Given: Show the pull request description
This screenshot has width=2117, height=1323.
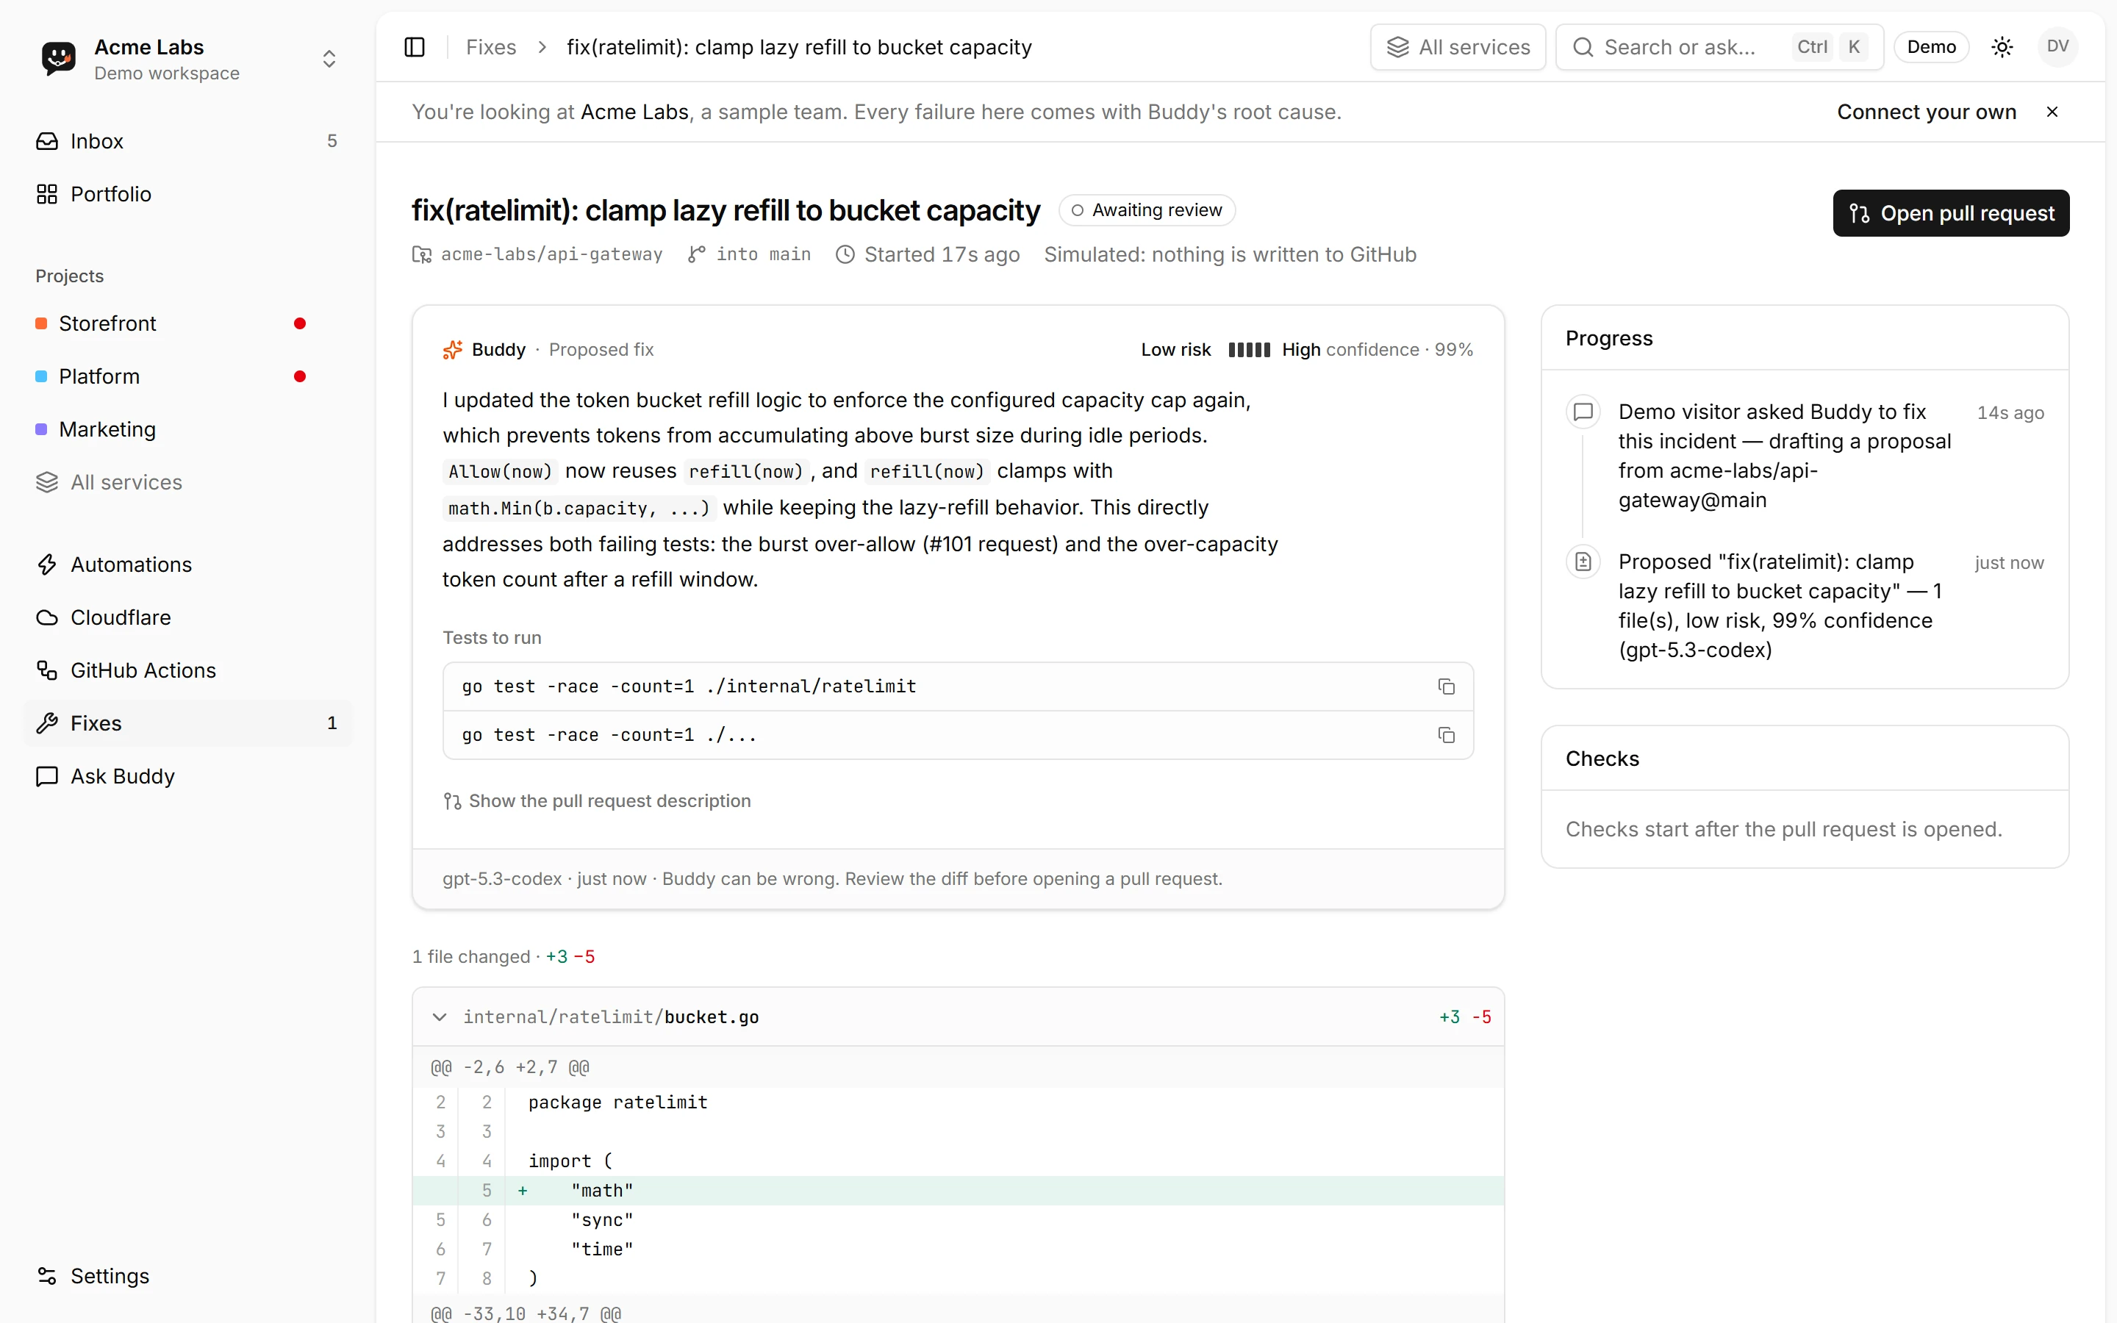Looking at the screenshot, I should (597, 800).
